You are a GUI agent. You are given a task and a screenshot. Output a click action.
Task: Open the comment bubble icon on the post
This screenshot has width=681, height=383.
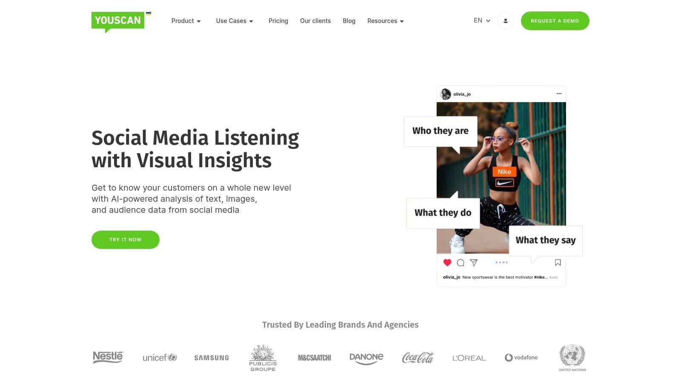461,263
